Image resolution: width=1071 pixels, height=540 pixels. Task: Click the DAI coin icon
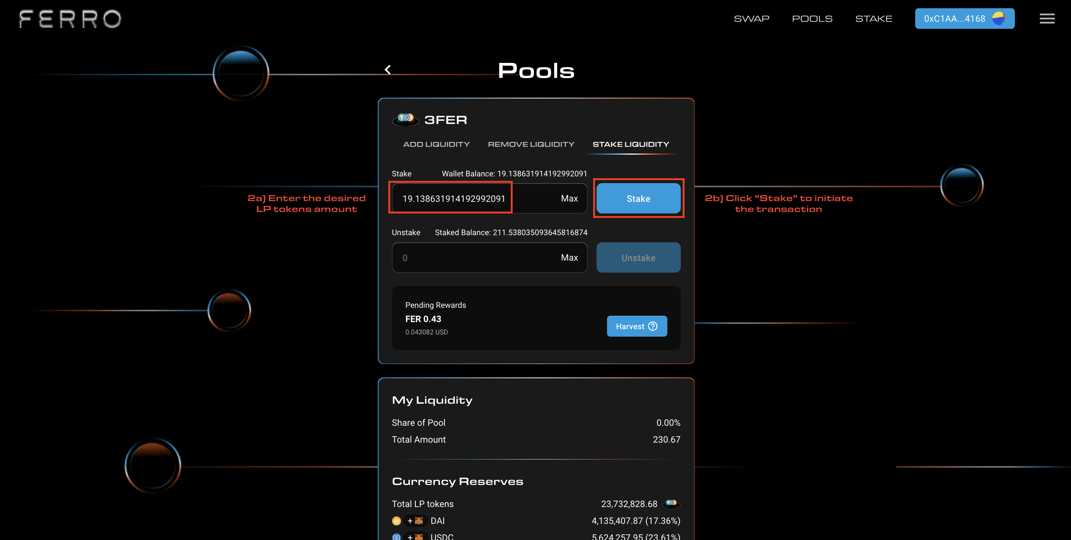coord(396,521)
